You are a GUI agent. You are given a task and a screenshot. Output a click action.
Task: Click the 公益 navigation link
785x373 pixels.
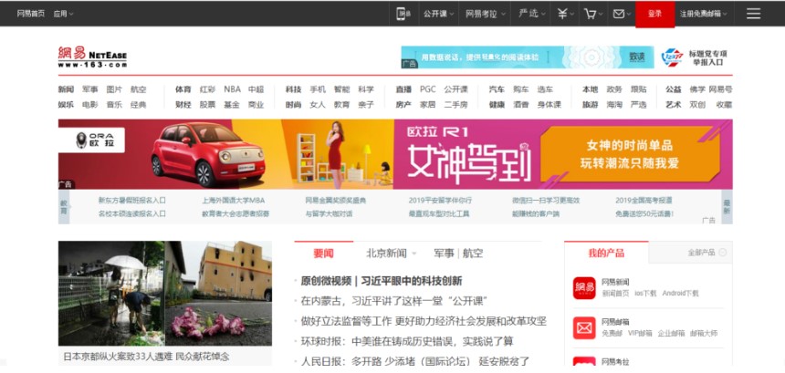[x=674, y=89]
